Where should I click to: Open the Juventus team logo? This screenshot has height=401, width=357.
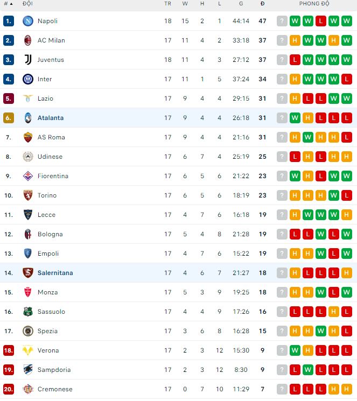pyautogui.click(x=27, y=60)
